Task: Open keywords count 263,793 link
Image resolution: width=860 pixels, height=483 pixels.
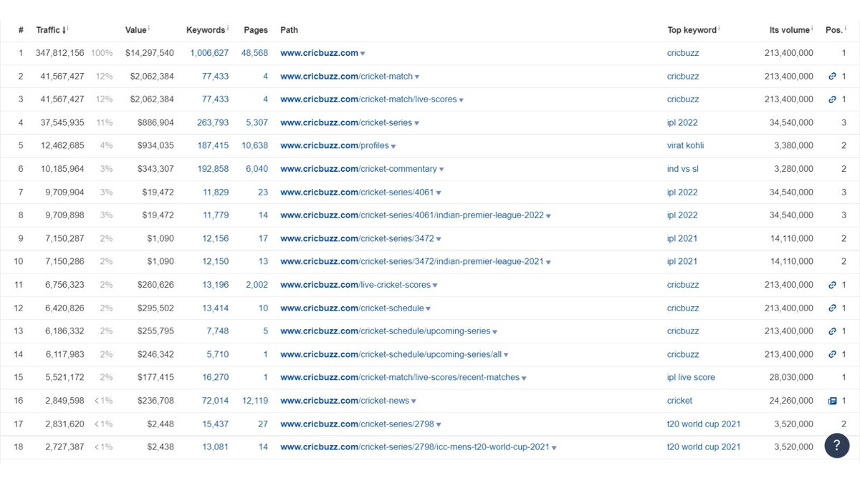Action: click(x=213, y=122)
